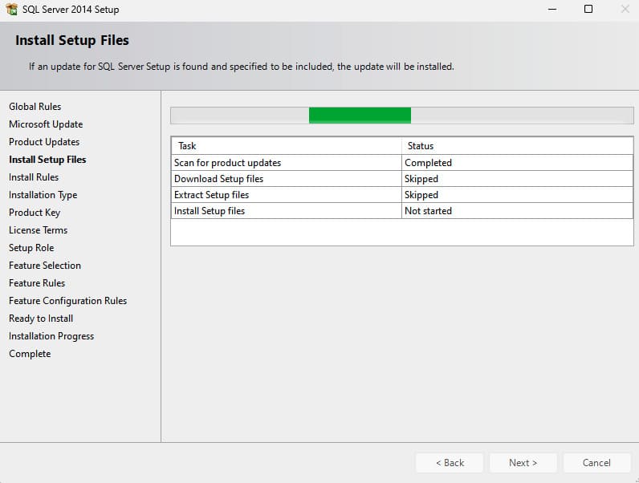Select Install Setup Files in sidebar
Image resolution: width=639 pixels, height=483 pixels.
click(x=47, y=160)
